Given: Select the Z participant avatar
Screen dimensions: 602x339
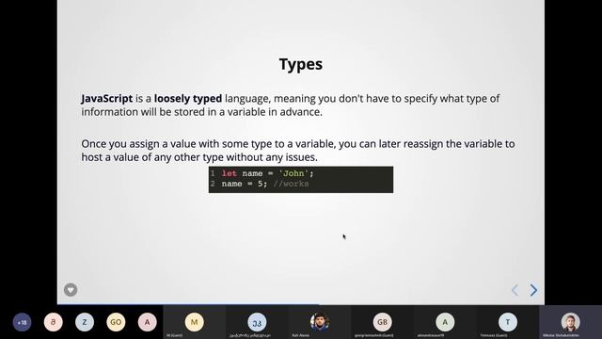Looking at the screenshot, I should 85,322.
